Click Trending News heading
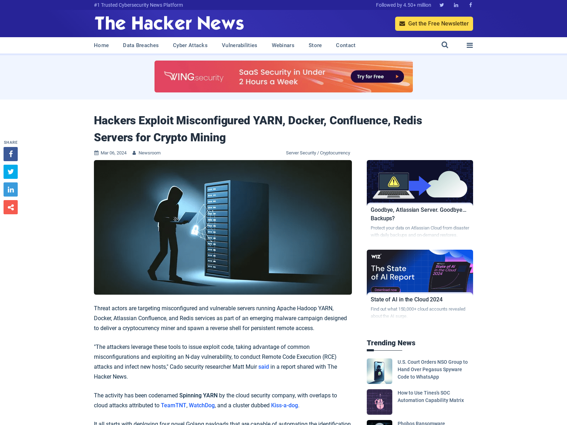 coord(391,343)
